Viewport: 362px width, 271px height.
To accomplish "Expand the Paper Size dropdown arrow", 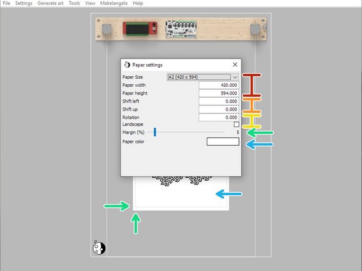I will (235, 77).
